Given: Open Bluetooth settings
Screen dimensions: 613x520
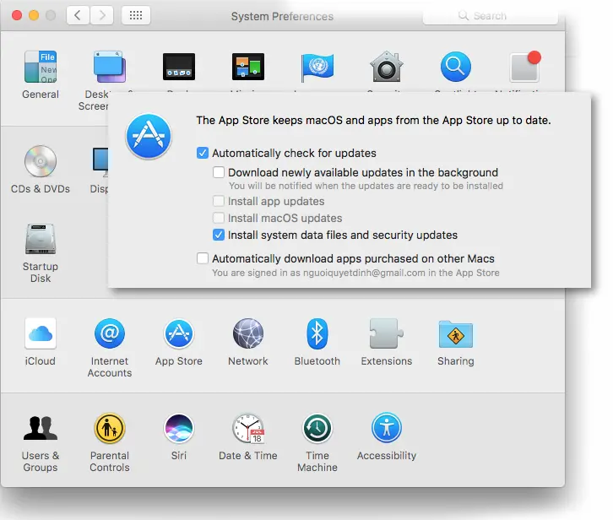Looking at the screenshot, I should [317, 335].
